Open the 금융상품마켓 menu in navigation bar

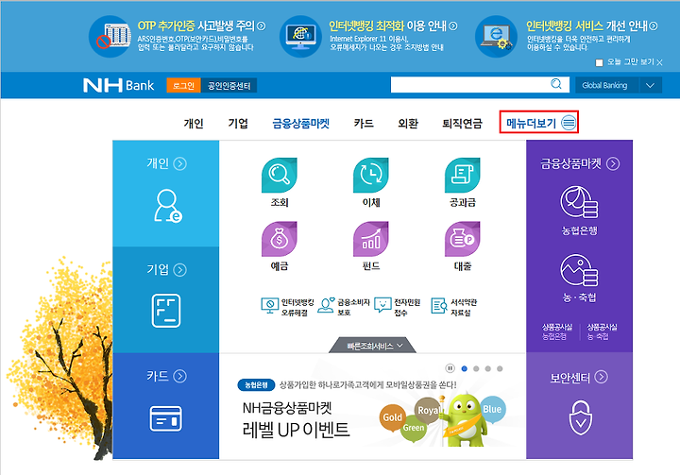pyautogui.click(x=300, y=124)
